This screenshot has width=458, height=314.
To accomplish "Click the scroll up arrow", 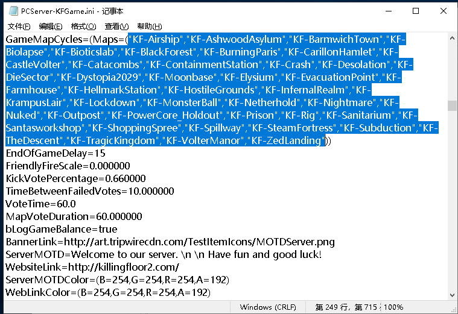I will [x=452, y=38].
